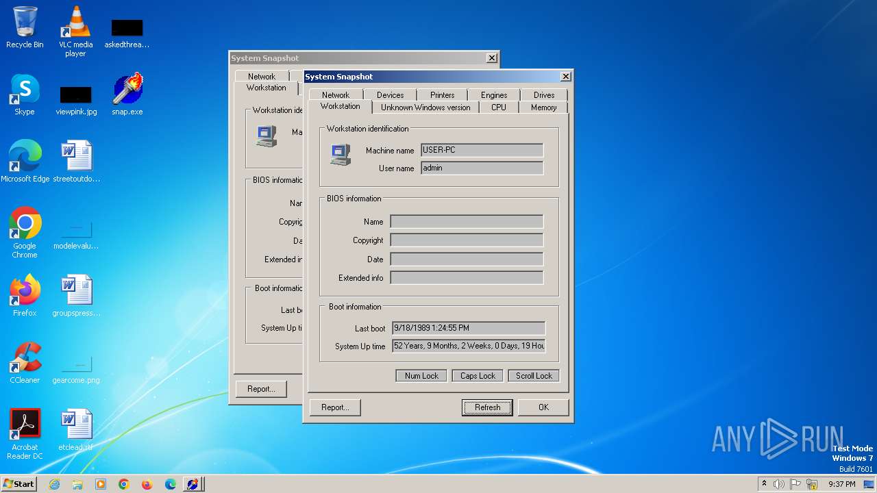Screen dimensions: 877x493
Task: Open media player taskbar icon
Action: 101,484
